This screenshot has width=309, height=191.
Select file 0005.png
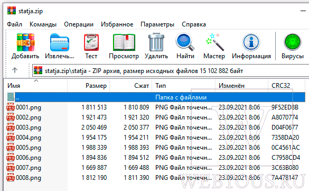coord(29,148)
